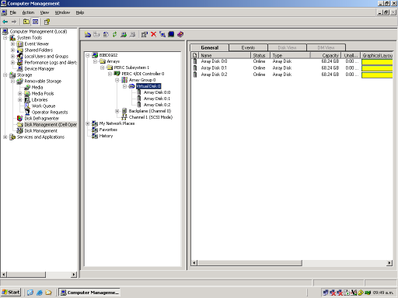
Task: Collapse the System Tools node
Action: coord(5,38)
